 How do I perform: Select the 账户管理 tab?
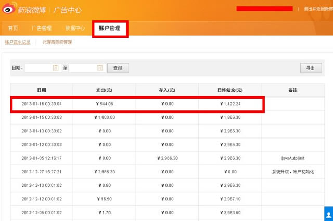(109, 28)
